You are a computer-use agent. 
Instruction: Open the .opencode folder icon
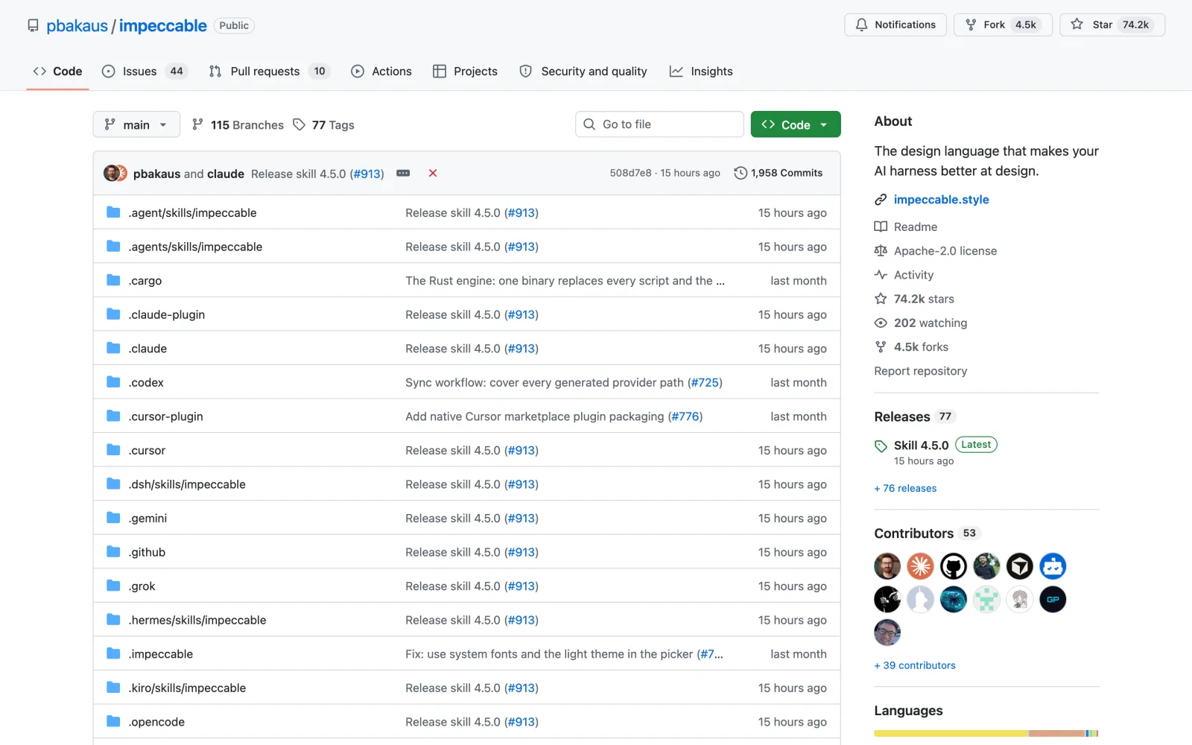pos(113,721)
